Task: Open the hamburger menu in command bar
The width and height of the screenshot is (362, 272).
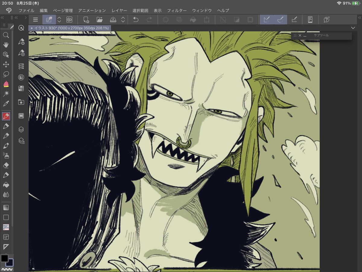Action: [x=35, y=20]
